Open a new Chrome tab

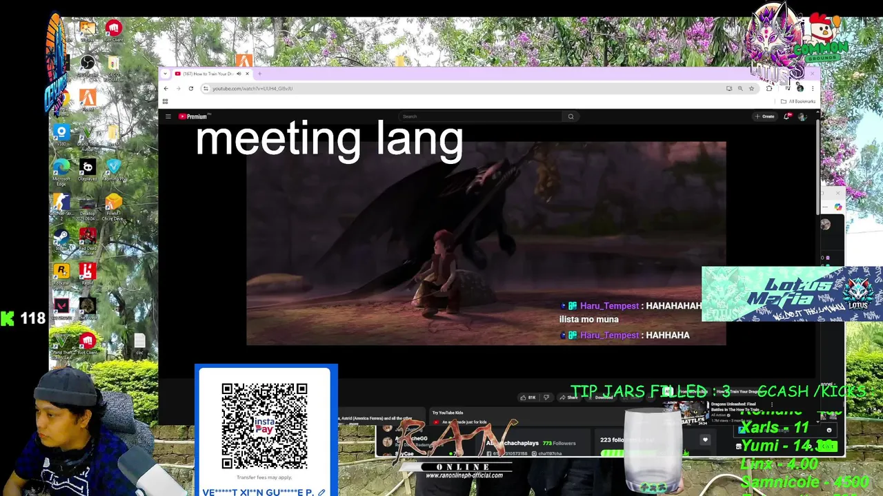click(259, 74)
